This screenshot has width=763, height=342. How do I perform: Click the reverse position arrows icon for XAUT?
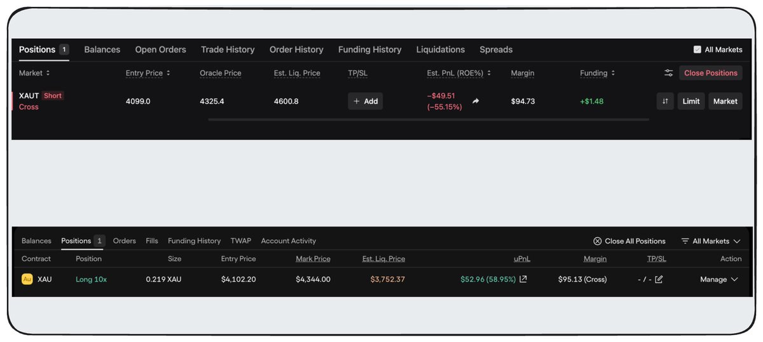click(665, 101)
